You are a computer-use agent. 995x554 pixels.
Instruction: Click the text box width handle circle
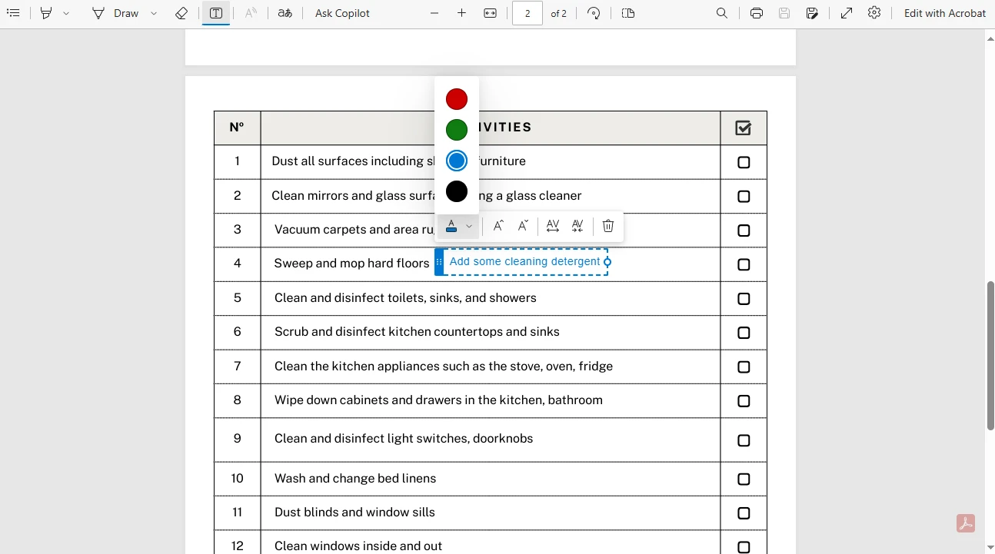click(x=607, y=262)
